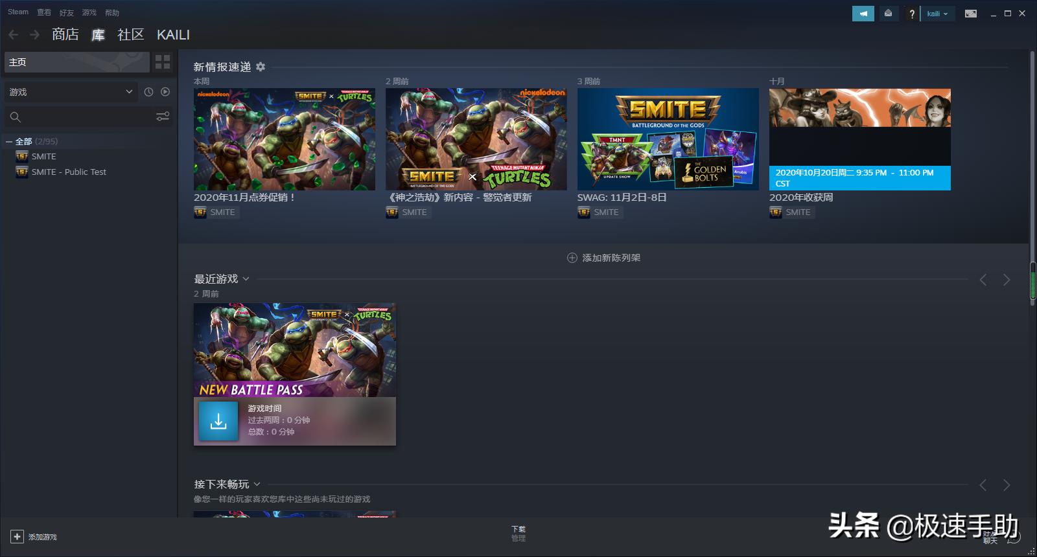Sort library by recent activity clock icon

(148, 92)
